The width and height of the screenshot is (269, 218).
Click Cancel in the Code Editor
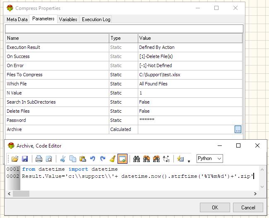point(248,208)
